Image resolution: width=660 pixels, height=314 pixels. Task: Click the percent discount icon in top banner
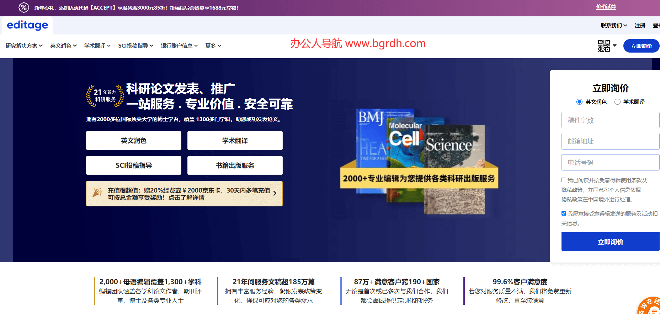pyautogui.click(x=24, y=7)
